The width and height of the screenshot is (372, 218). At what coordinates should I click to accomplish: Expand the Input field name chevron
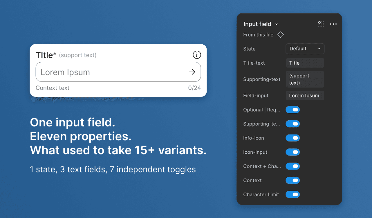(277, 24)
